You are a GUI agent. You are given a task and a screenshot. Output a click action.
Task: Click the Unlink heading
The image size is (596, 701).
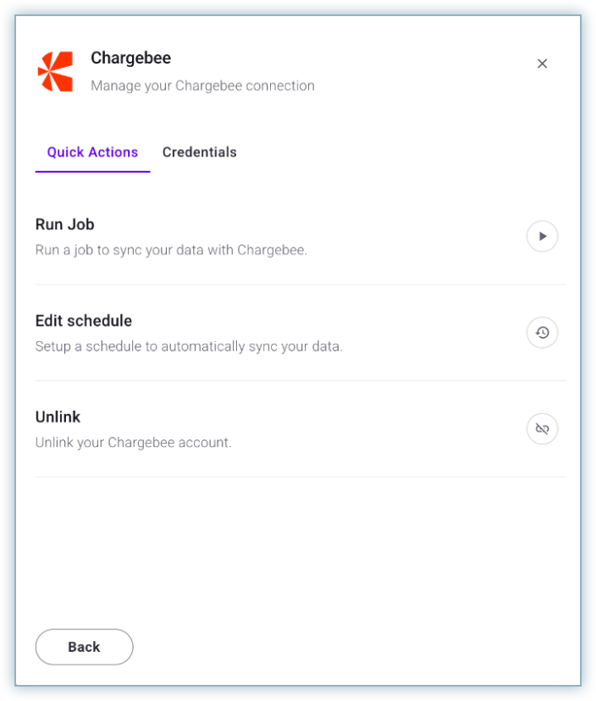(x=58, y=417)
